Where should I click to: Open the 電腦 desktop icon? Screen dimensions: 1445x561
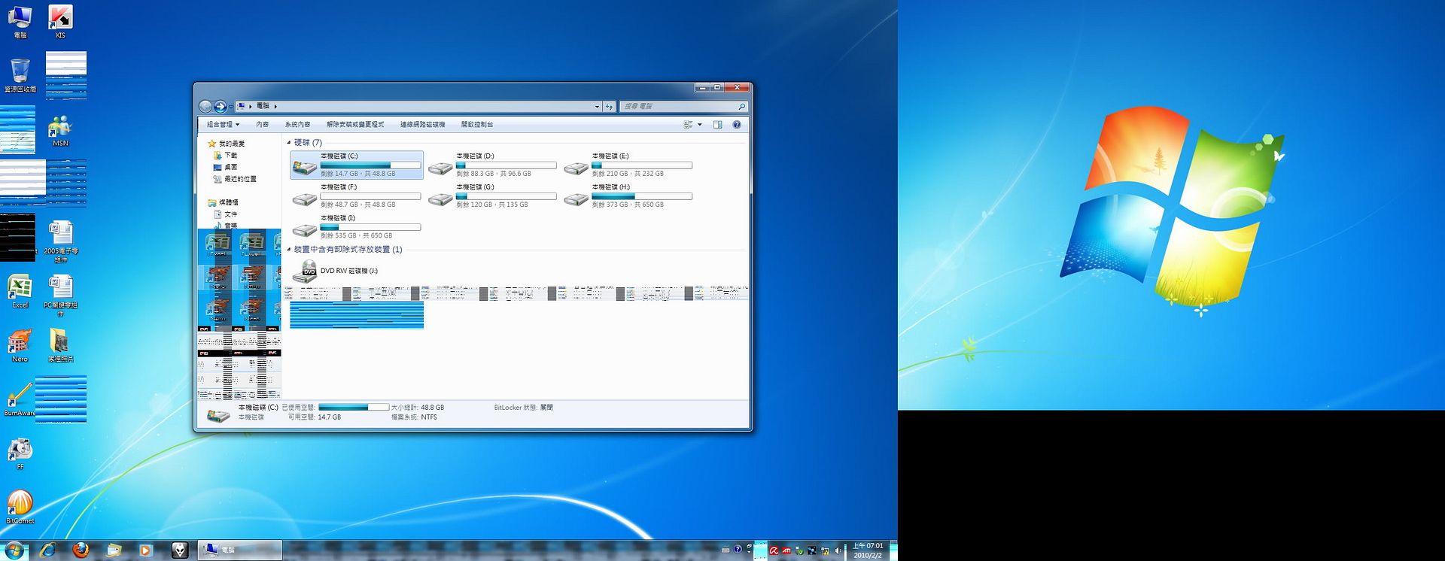[20, 23]
